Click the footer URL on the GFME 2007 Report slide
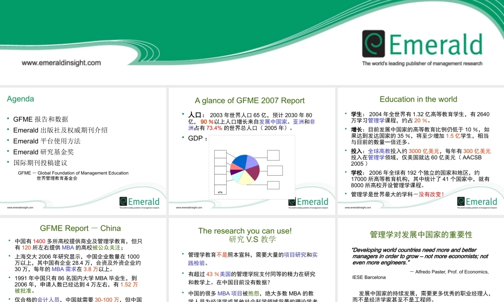504x302 pixels. click(189, 208)
